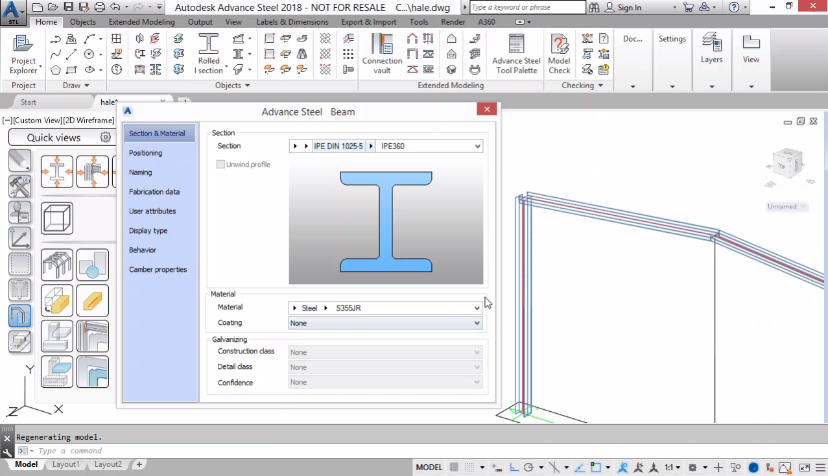Select the UCS arrow palette category

tap(19, 238)
